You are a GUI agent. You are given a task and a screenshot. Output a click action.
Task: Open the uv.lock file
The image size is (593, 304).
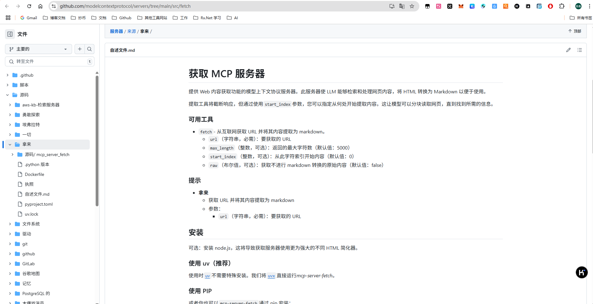pos(31,214)
